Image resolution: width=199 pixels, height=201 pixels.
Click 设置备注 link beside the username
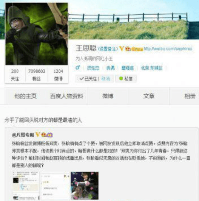tap(108, 49)
